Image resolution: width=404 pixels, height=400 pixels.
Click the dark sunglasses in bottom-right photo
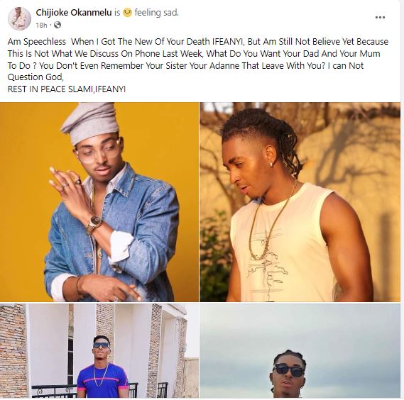pos(288,371)
